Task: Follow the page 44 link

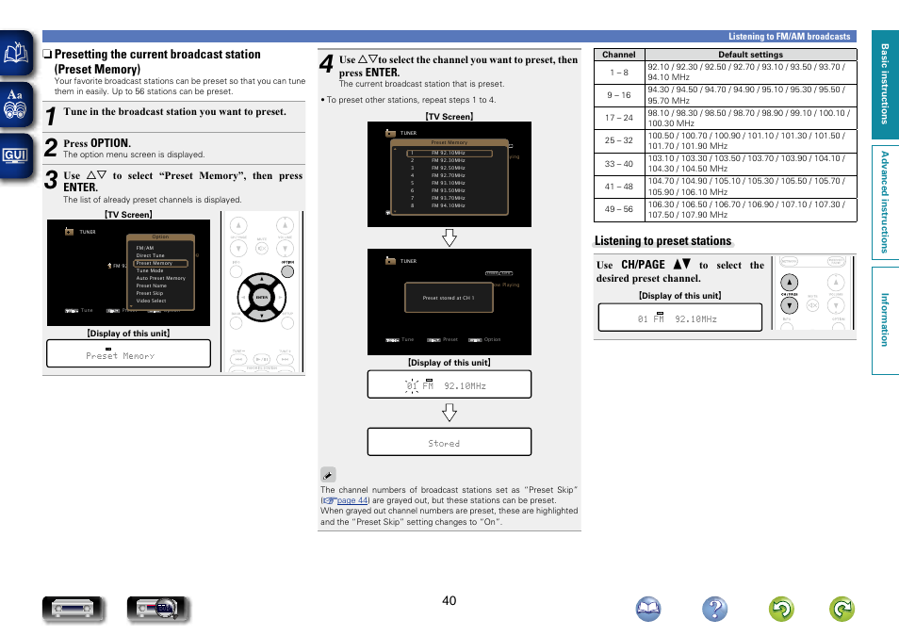Action: [351, 500]
